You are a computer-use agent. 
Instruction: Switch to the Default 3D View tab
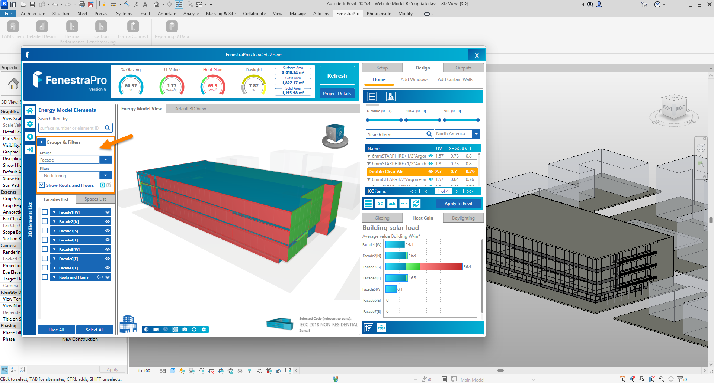(x=190, y=109)
